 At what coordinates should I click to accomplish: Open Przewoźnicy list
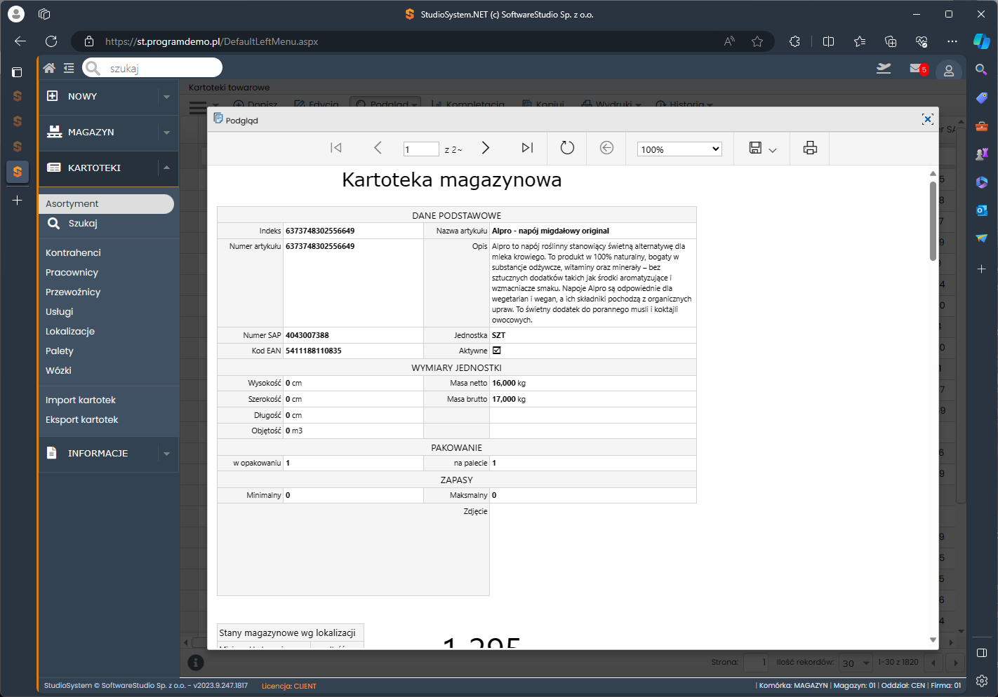click(73, 292)
